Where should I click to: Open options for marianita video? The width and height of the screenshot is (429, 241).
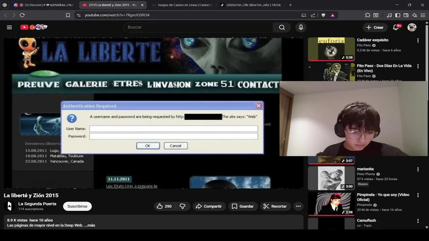pos(418,169)
